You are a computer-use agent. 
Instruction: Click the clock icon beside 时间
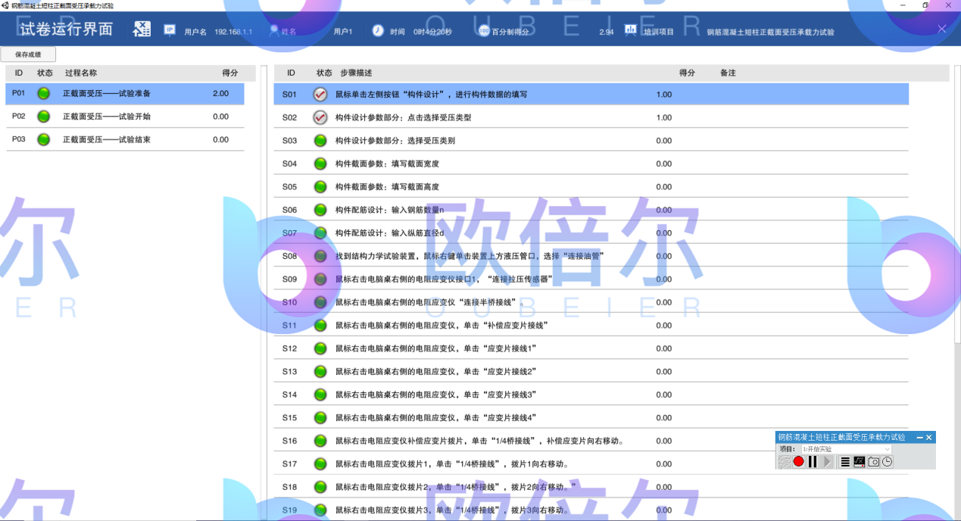(x=378, y=30)
